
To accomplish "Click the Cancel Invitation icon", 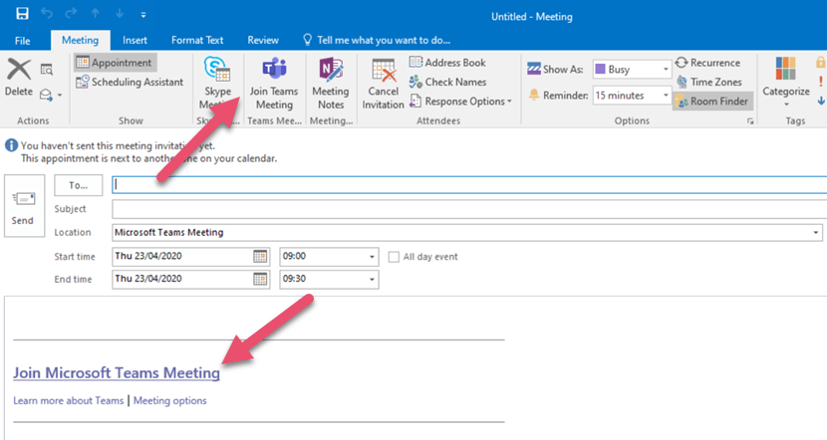I will [383, 72].
